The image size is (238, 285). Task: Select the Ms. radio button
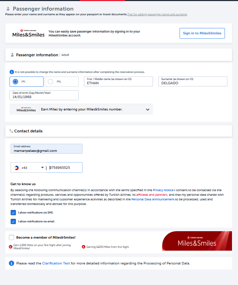pos(50,82)
